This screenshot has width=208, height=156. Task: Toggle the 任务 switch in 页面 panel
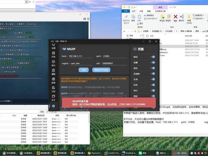[x=153, y=85]
